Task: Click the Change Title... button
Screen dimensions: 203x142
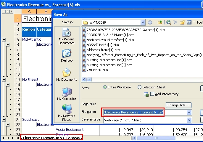Action: click(x=178, y=105)
